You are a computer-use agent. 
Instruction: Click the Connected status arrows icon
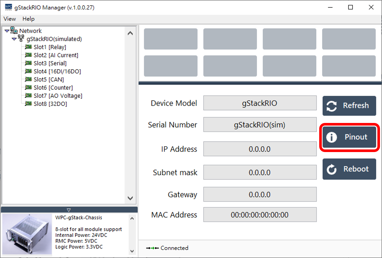pos(152,248)
